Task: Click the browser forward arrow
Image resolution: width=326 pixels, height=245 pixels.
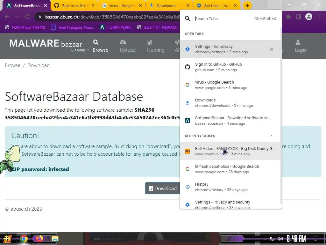Action: click(17, 17)
